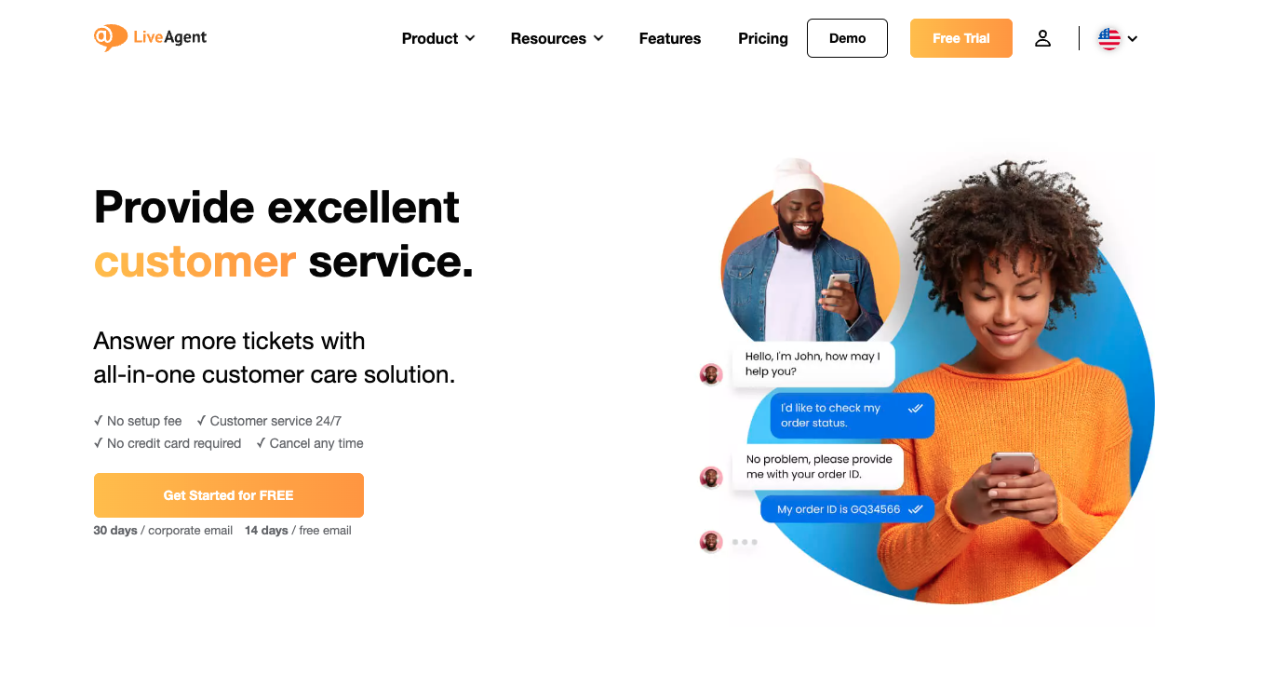Click John's avatar beside the greeting message

[x=711, y=374]
